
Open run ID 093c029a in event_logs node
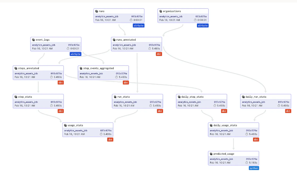click(74, 45)
